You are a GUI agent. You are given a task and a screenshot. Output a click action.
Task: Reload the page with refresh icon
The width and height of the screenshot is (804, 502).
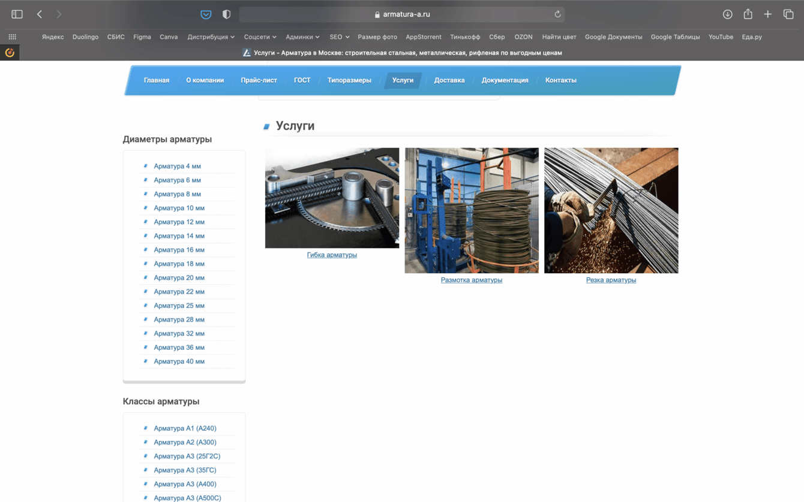(x=557, y=14)
